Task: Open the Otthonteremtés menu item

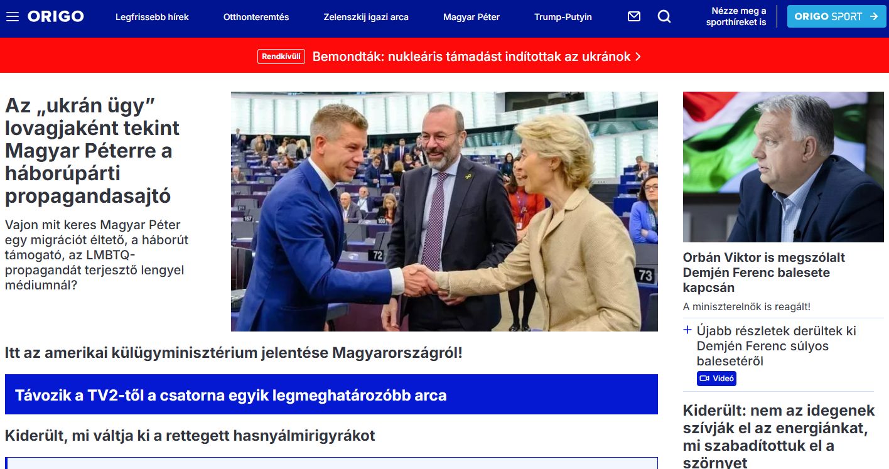Action: click(256, 17)
